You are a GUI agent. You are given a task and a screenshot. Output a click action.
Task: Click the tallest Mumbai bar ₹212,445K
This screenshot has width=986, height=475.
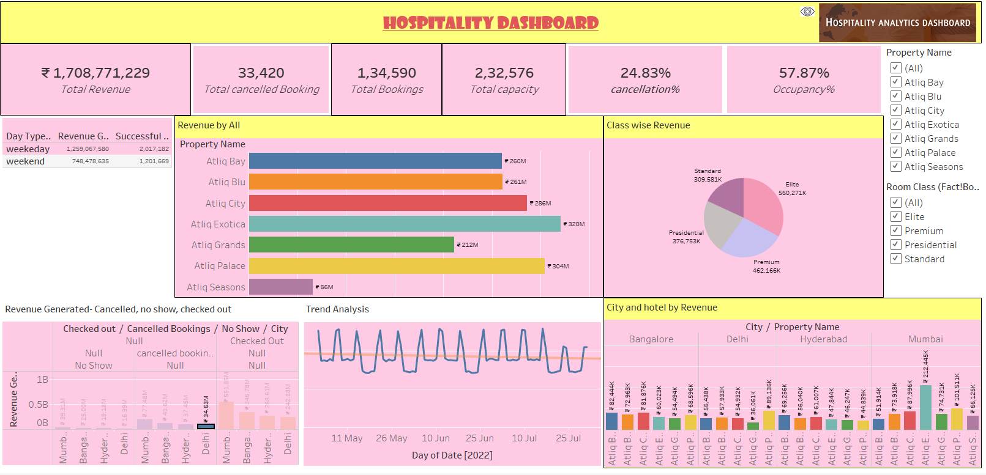coord(925,407)
